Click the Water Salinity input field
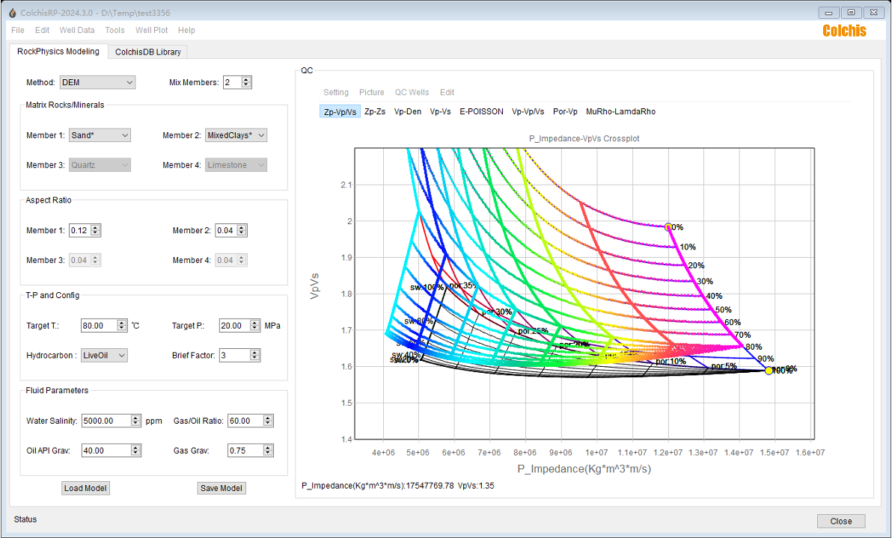Screen dimensions: 892x538 point(106,421)
